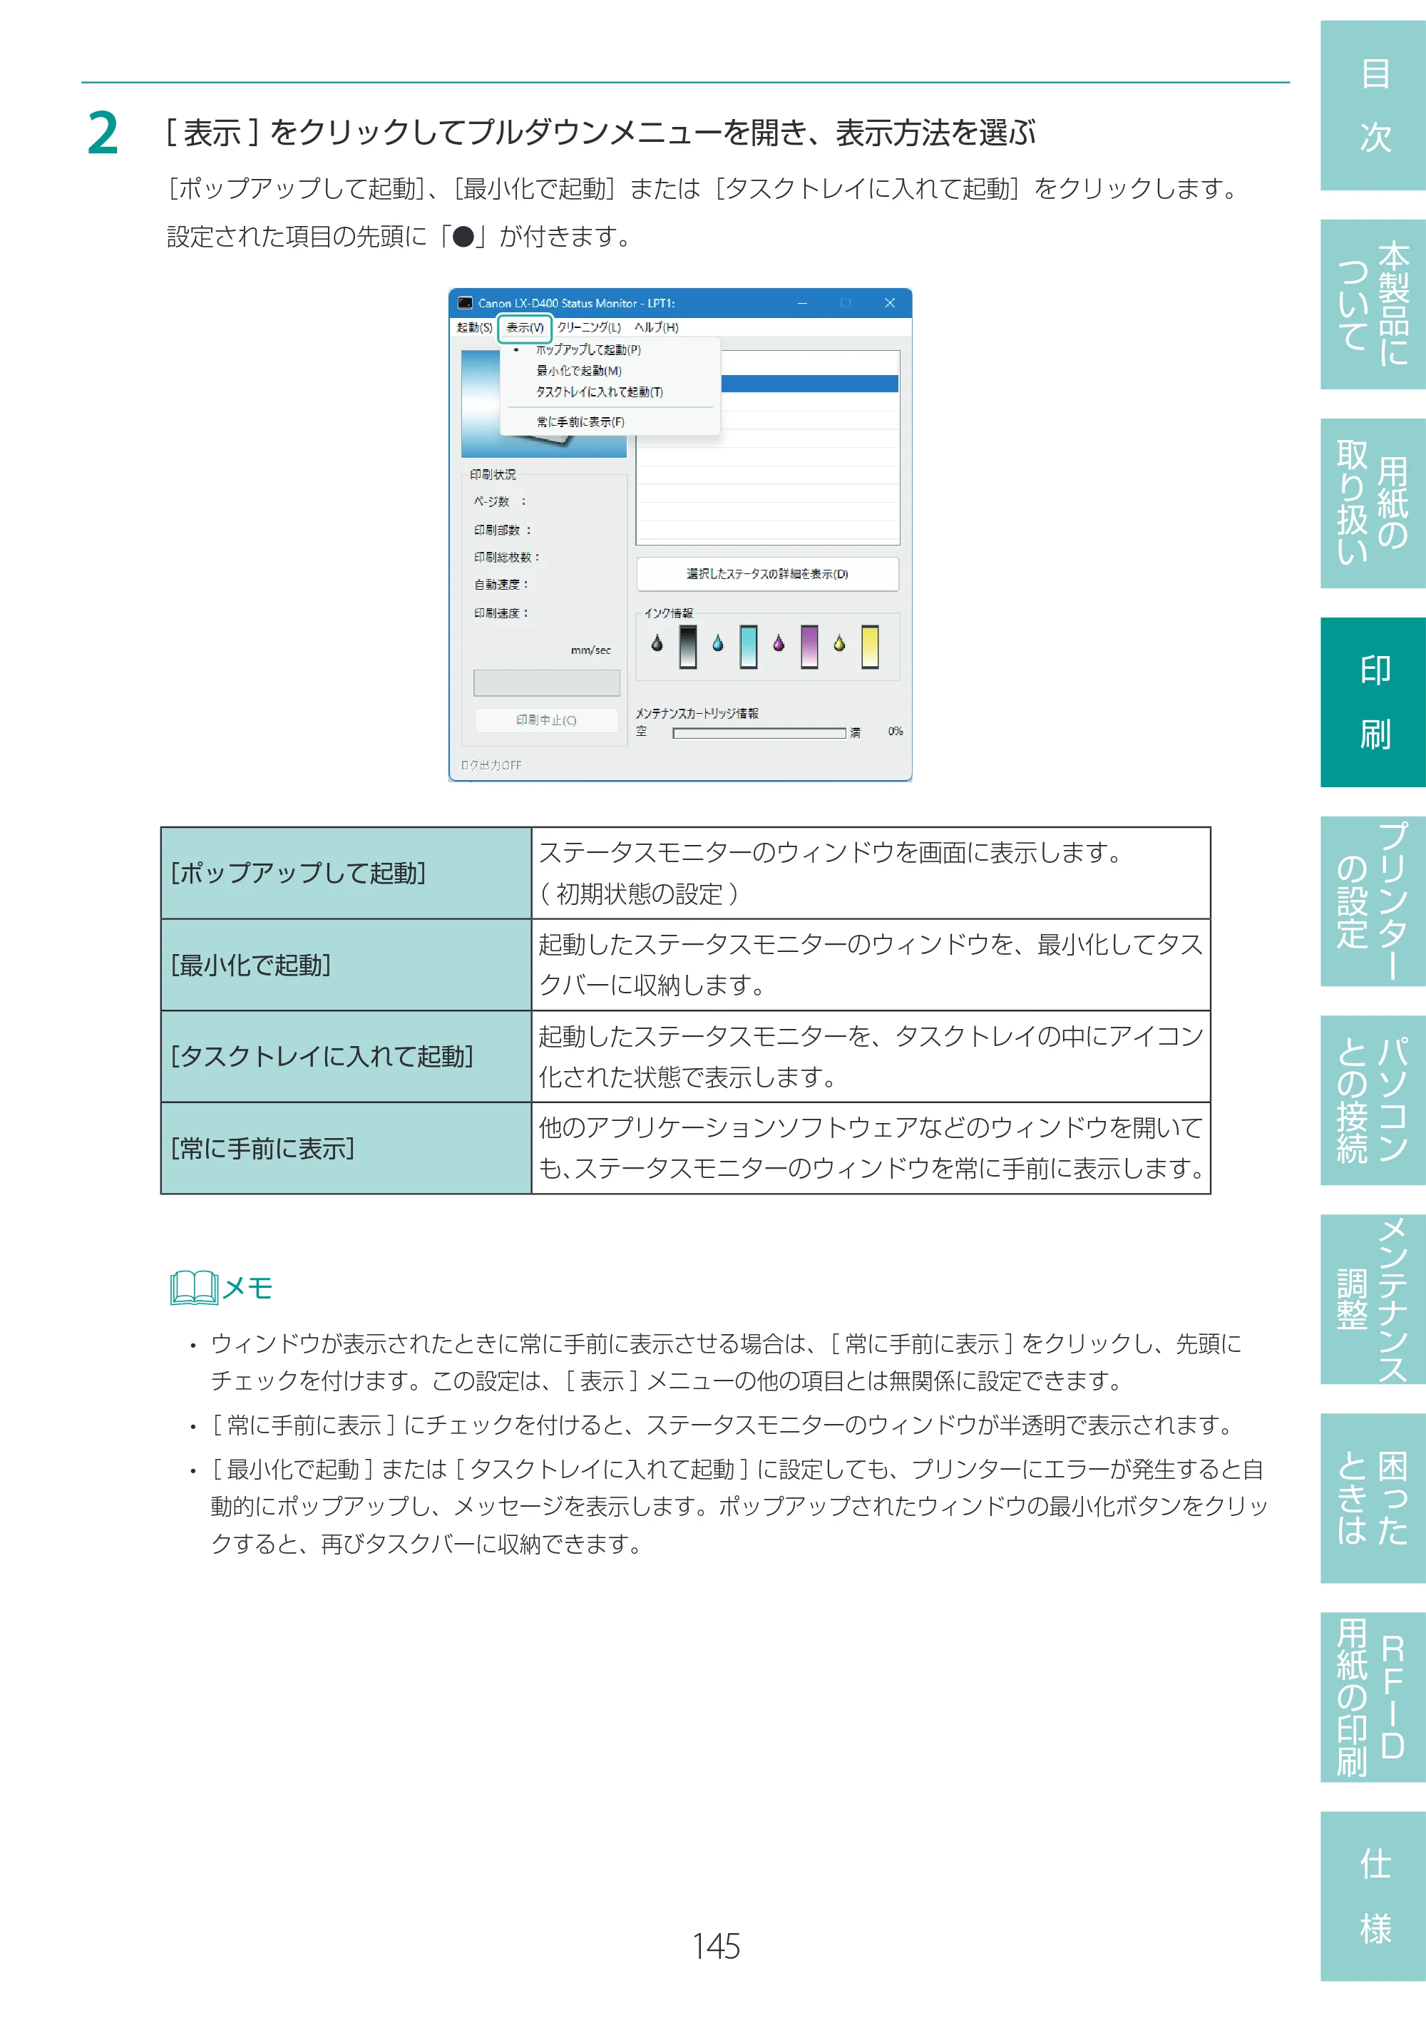The height and width of the screenshot is (2018, 1426).
Task: Go to パソコンとの接続 side tab
Action: pos(1373,1100)
